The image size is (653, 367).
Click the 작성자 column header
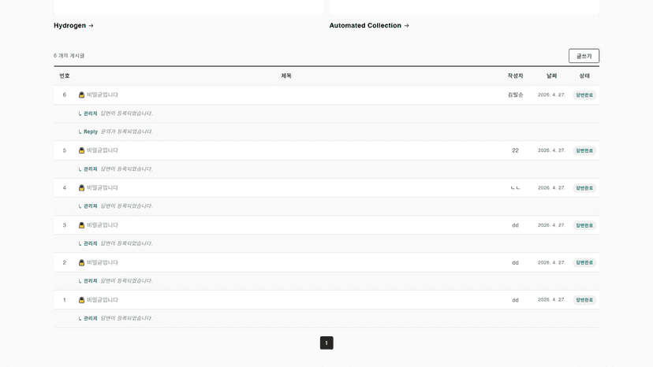click(x=515, y=76)
